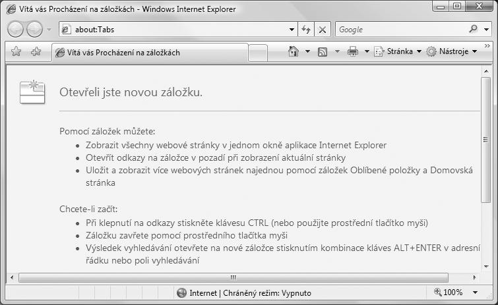Click the Refresh page icon
Viewport: 498px width, 305px height.
point(307,29)
